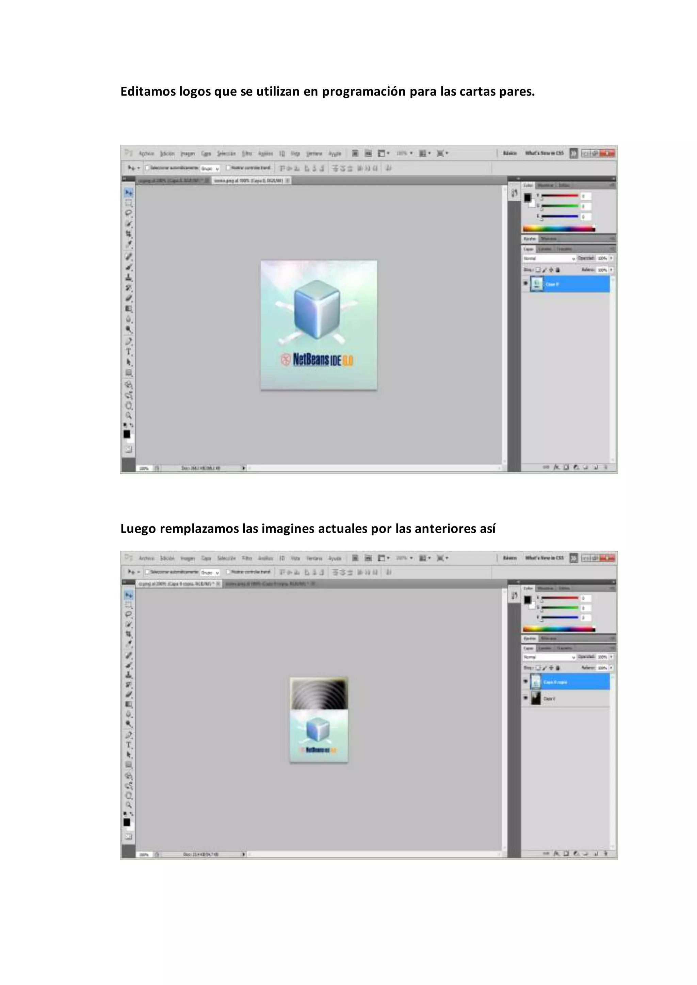Pick the Pen tool in the first screenshot
This screenshot has width=697, height=985.
128,341
